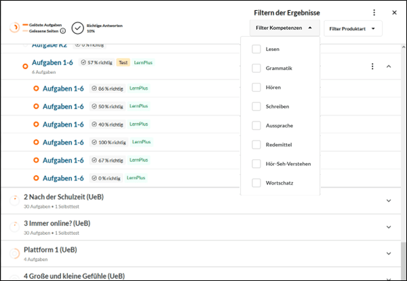Enable the Wortschatz checkbox
The height and width of the screenshot is (281, 407).
[x=256, y=183]
